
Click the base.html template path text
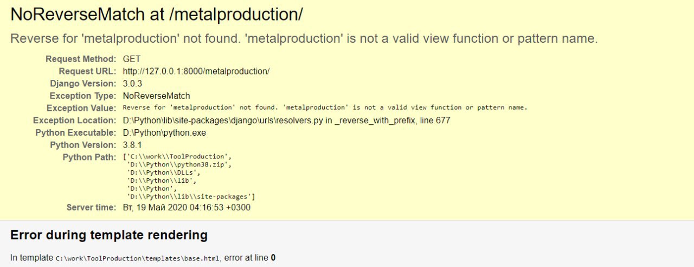(x=138, y=258)
